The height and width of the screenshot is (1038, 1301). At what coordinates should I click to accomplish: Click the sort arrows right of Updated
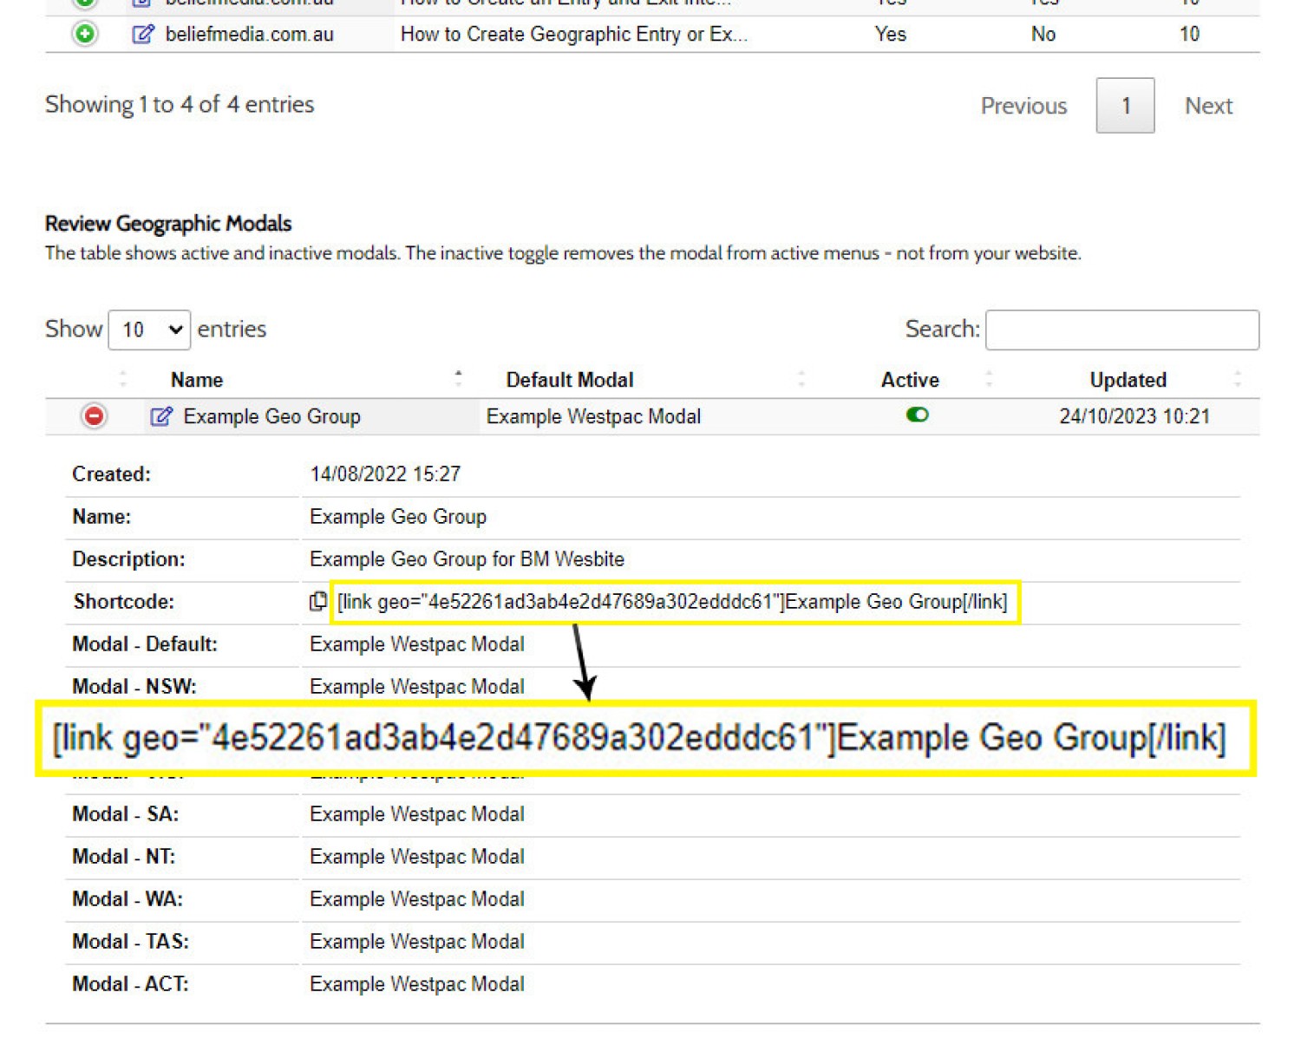click(1238, 379)
